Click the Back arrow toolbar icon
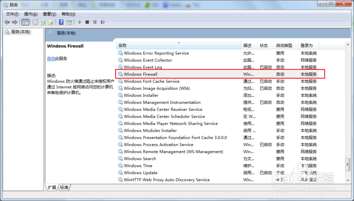Viewport: 354px width, 201px height. click(7, 22)
